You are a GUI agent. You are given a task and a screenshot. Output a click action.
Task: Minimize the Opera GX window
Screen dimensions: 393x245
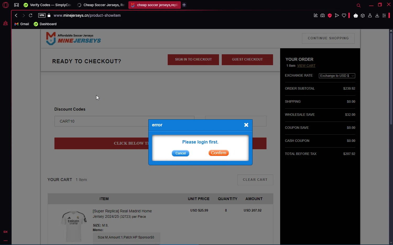point(371,5)
